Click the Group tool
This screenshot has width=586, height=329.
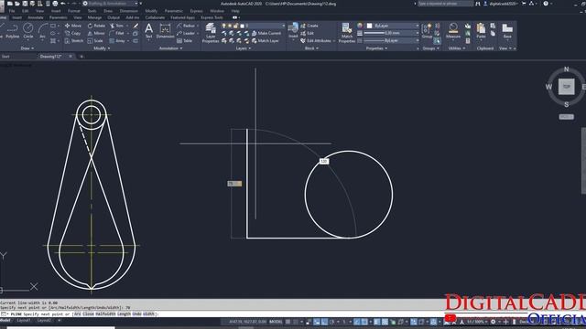(x=427, y=31)
